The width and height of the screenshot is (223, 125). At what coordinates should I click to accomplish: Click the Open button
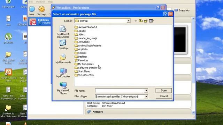click(164, 90)
